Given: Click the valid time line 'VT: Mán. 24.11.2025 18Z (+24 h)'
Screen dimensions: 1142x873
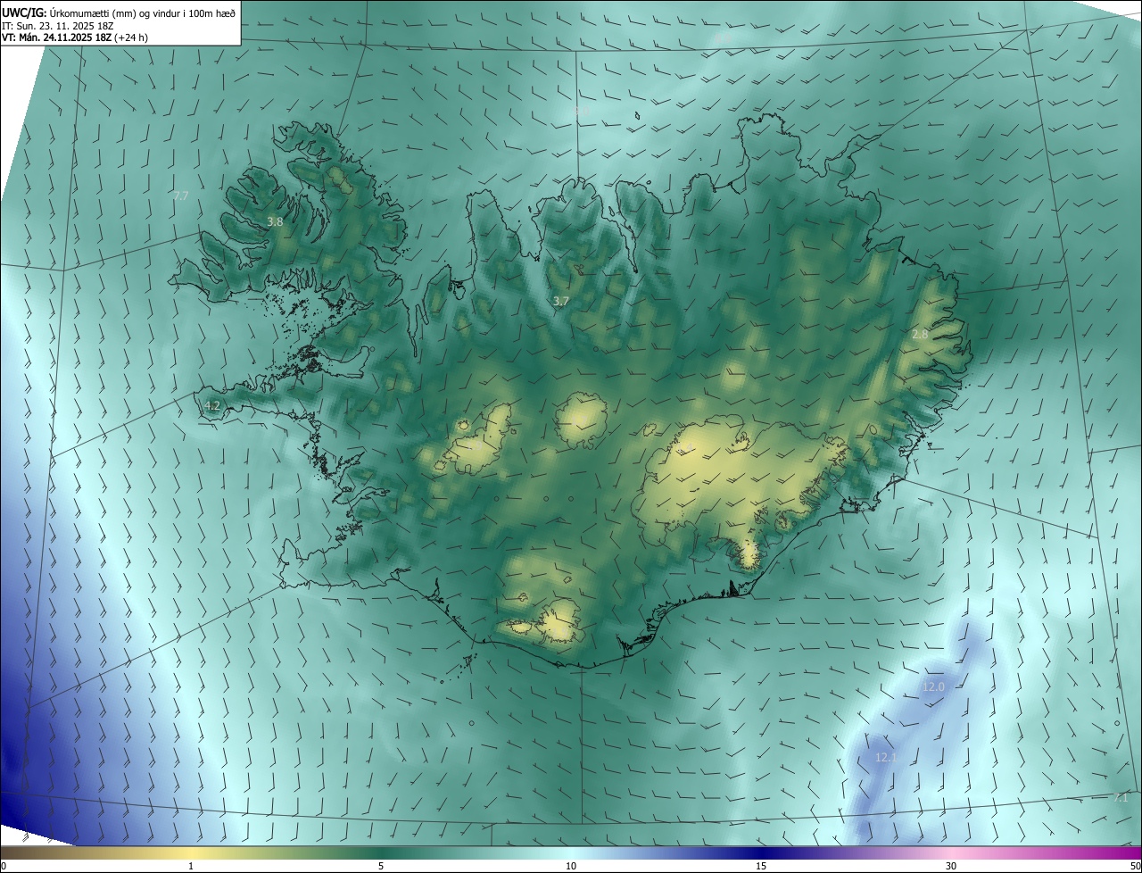Looking at the screenshot, I should (x=75, y=37).
